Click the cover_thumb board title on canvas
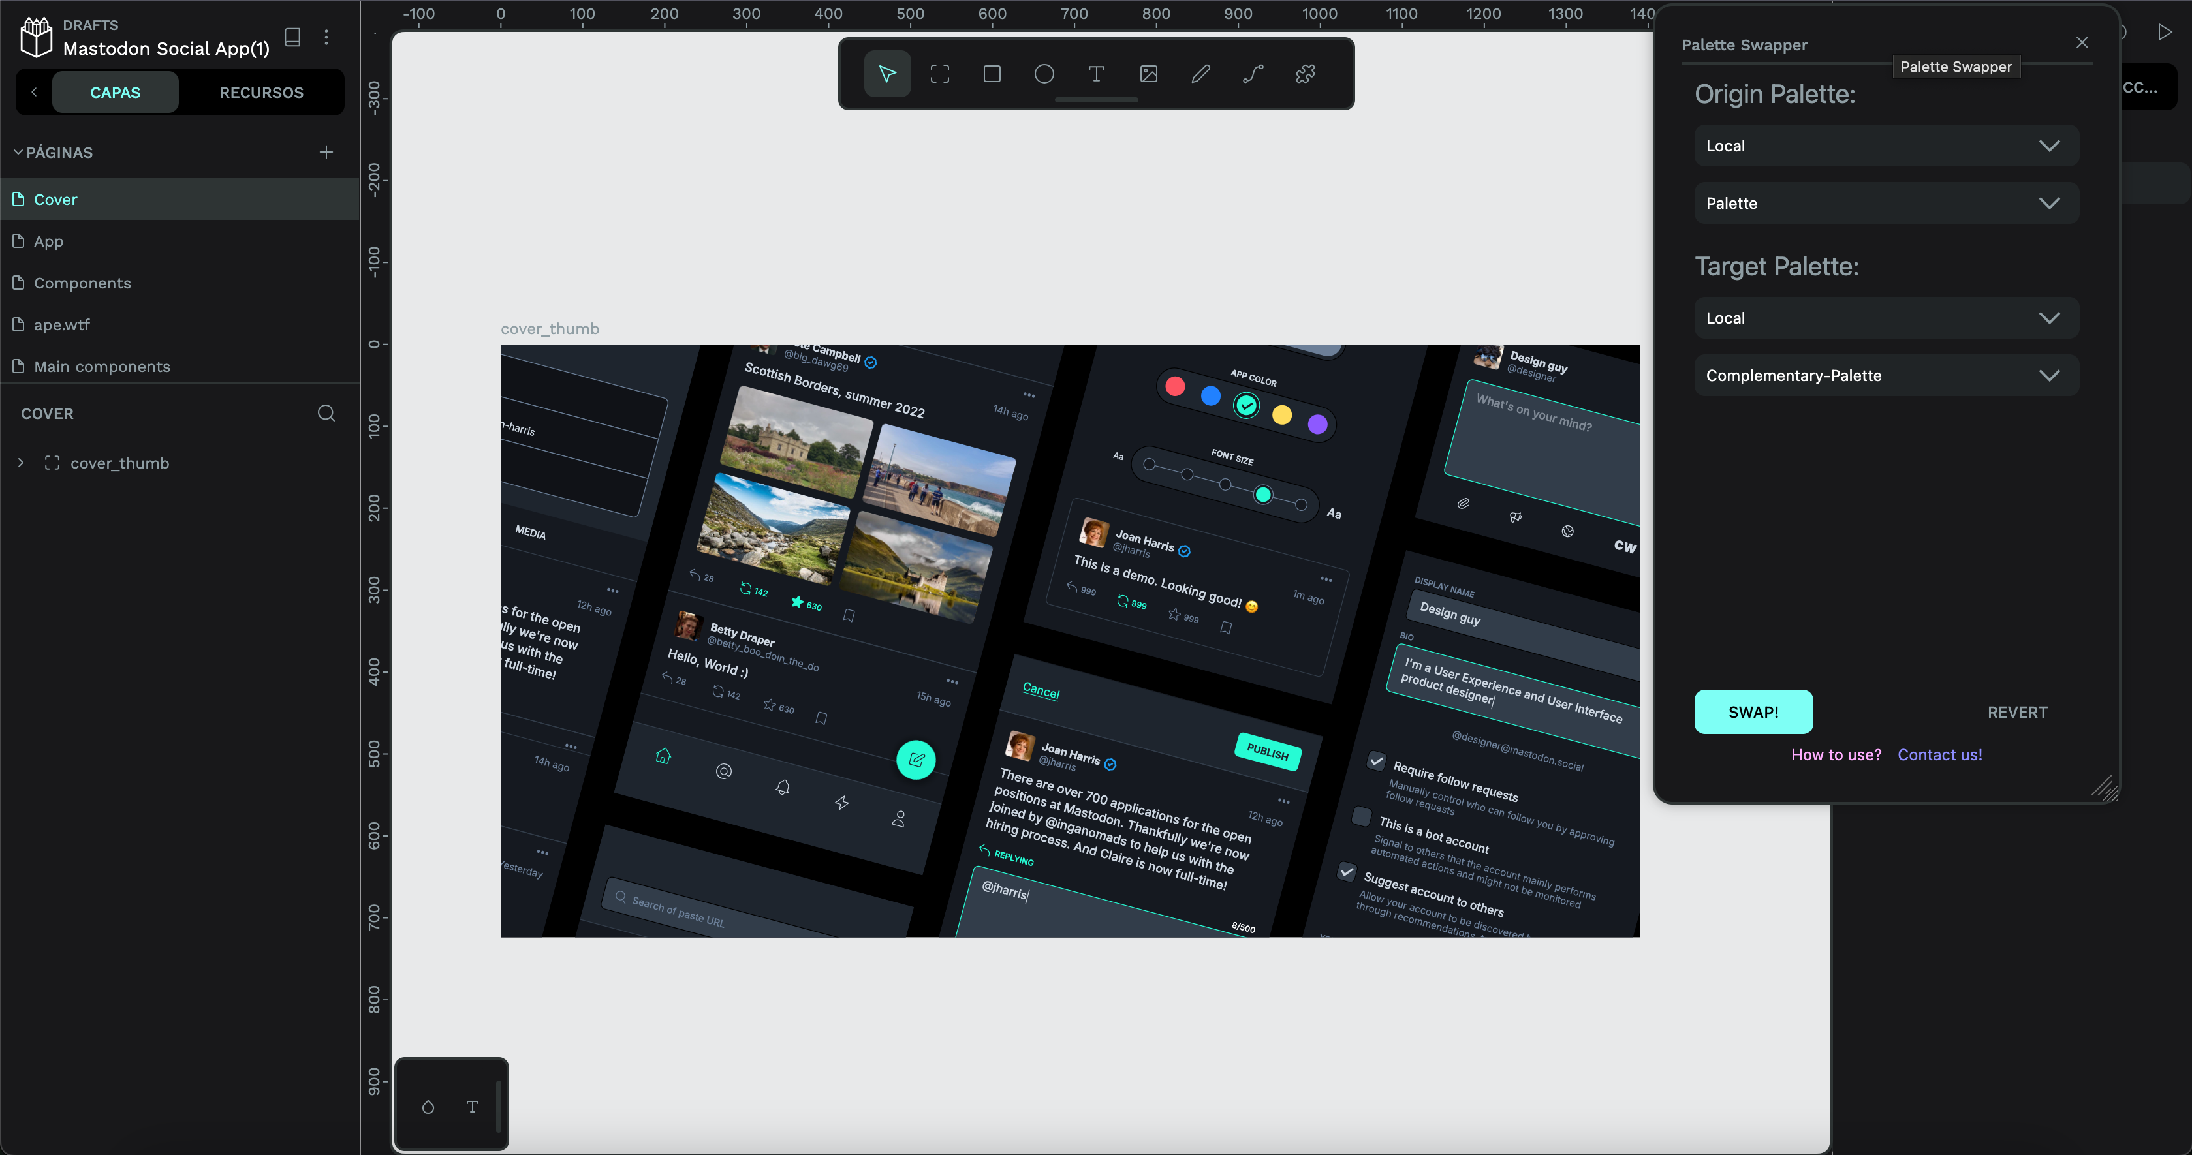Screen dimensions: 2192x1155 [550, 328]
